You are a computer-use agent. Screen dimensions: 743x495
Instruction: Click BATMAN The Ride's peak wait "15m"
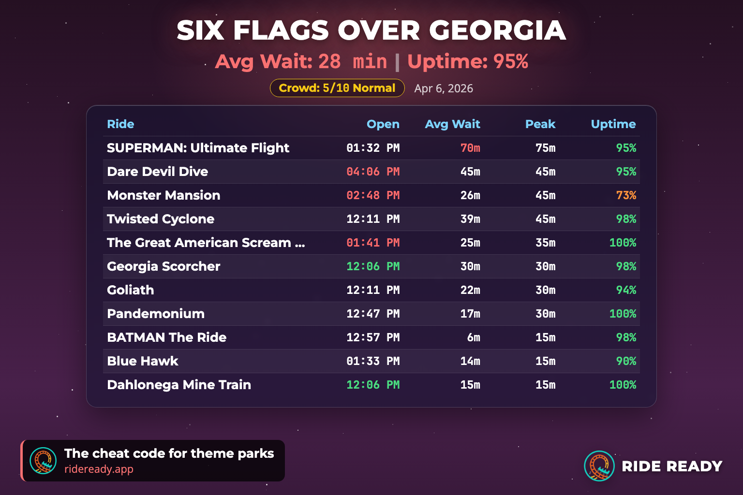(x=545, y=337)
